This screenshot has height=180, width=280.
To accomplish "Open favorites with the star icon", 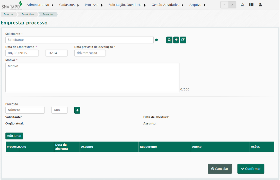I will tap(242, 5).
